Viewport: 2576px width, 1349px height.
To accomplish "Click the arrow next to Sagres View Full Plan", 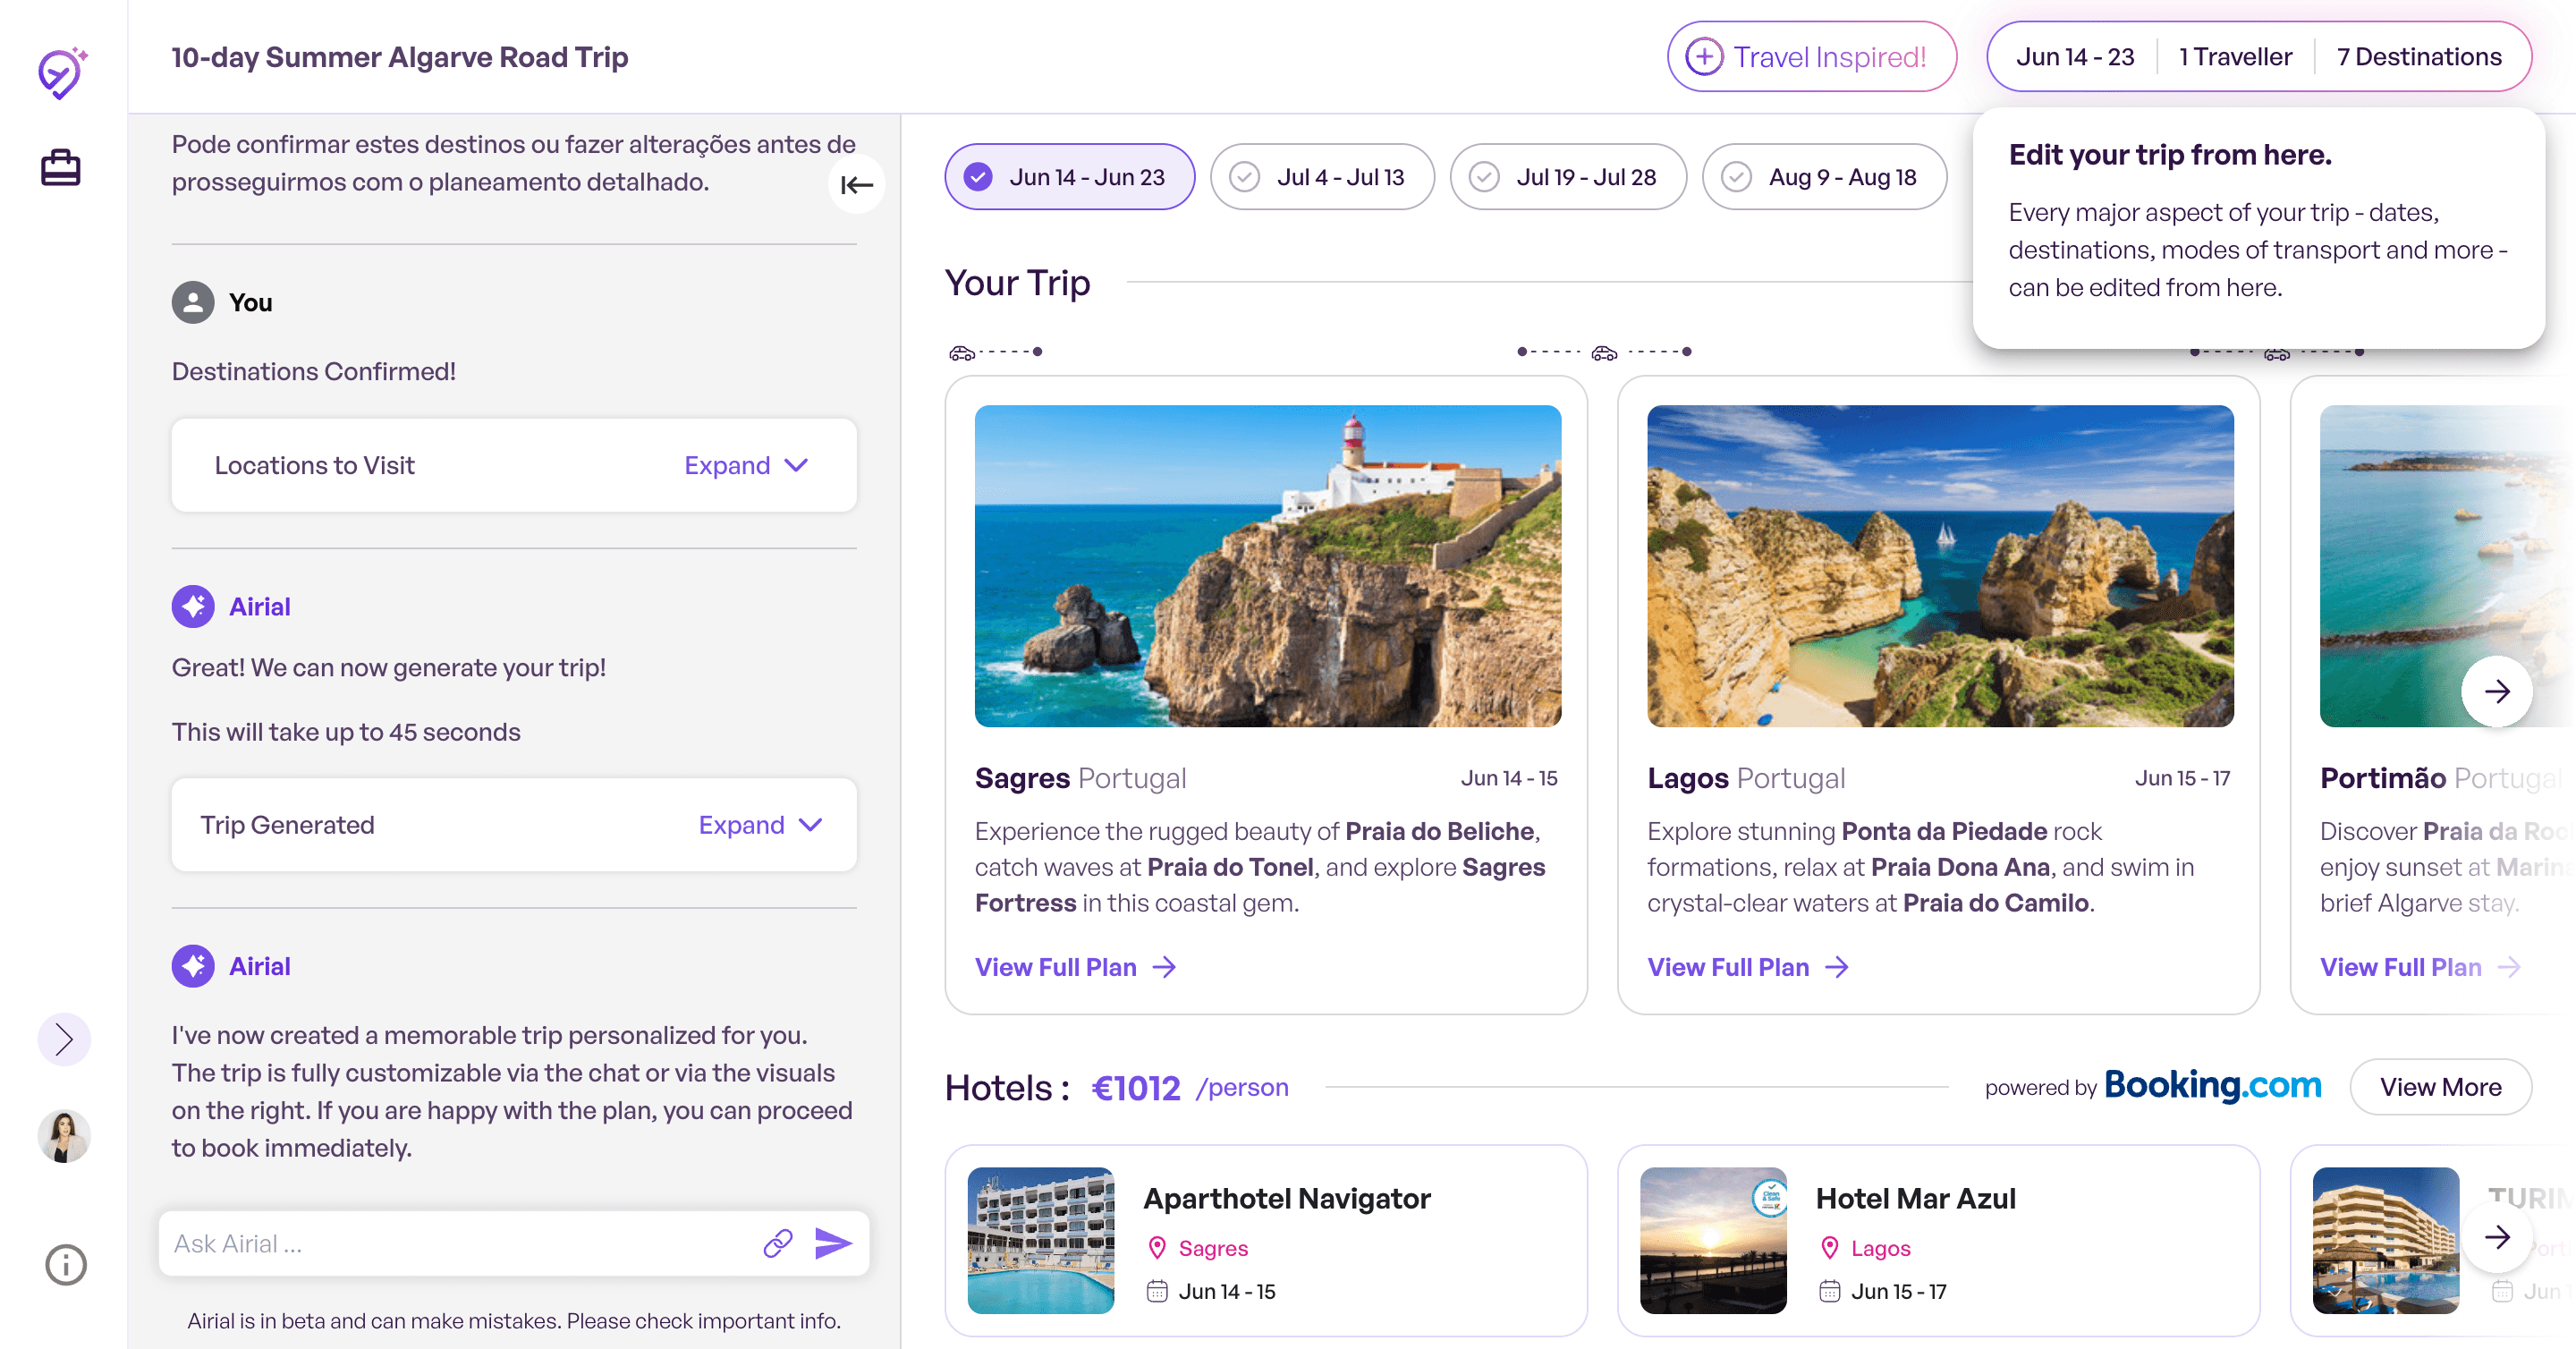I will (x=1163, y=967).
